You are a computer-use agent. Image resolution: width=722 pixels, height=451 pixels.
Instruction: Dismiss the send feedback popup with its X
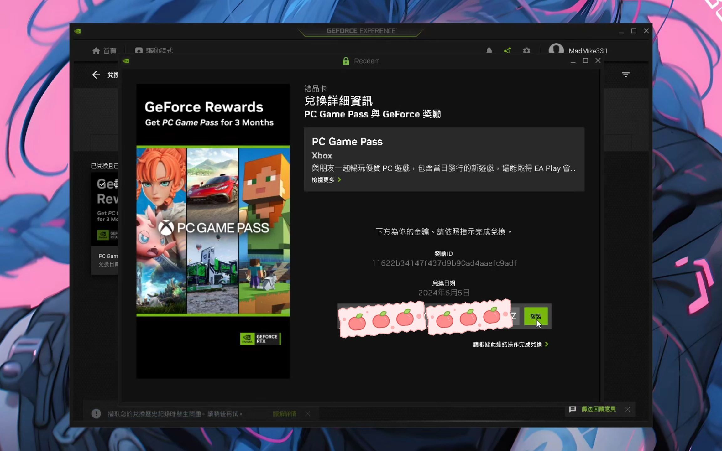click(628, 409)
